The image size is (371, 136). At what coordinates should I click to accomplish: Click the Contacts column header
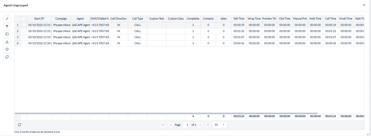[x=208, y=19]
